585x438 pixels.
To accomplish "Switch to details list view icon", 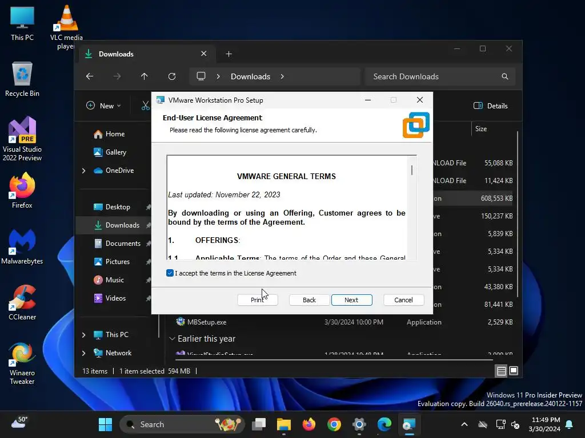I will click(x=501, y=371).
